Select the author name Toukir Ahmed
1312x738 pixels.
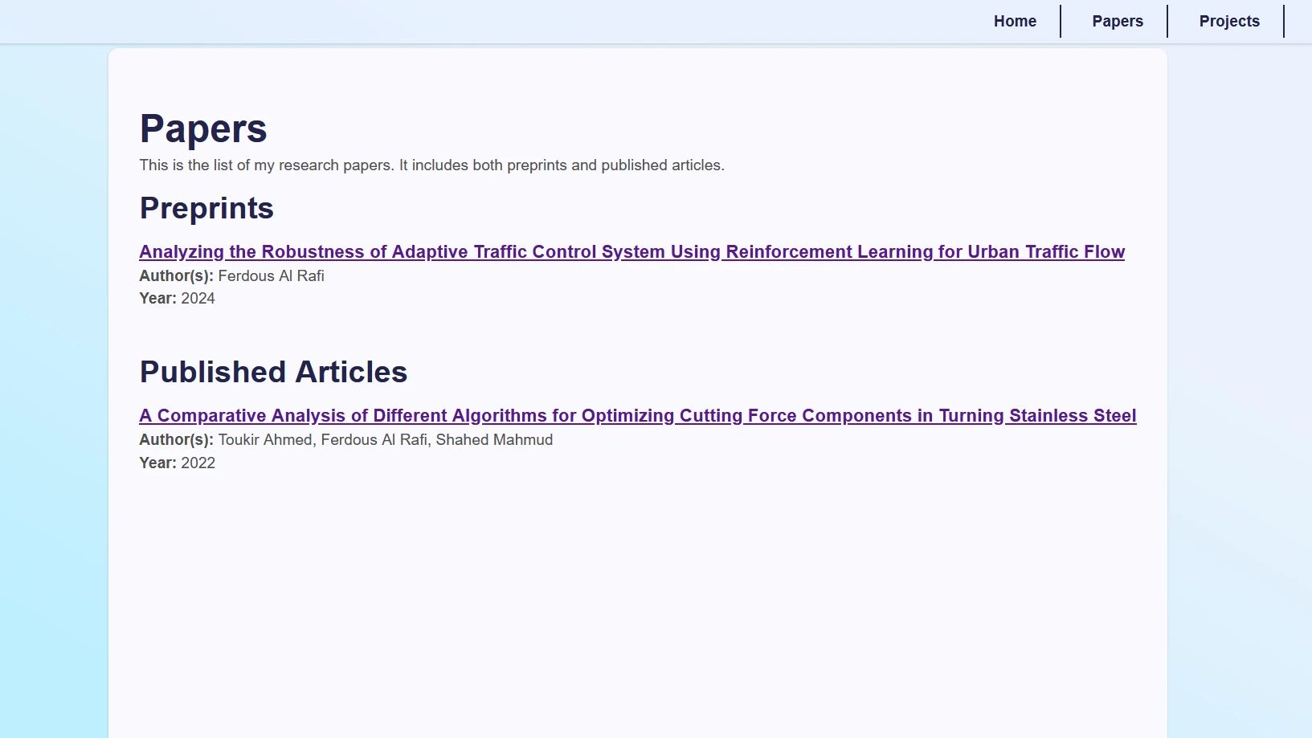tap(265, 439)
